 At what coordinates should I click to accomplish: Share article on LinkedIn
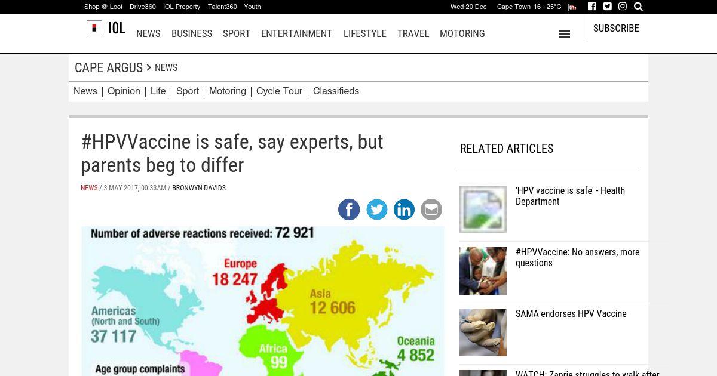click(404, 209)
